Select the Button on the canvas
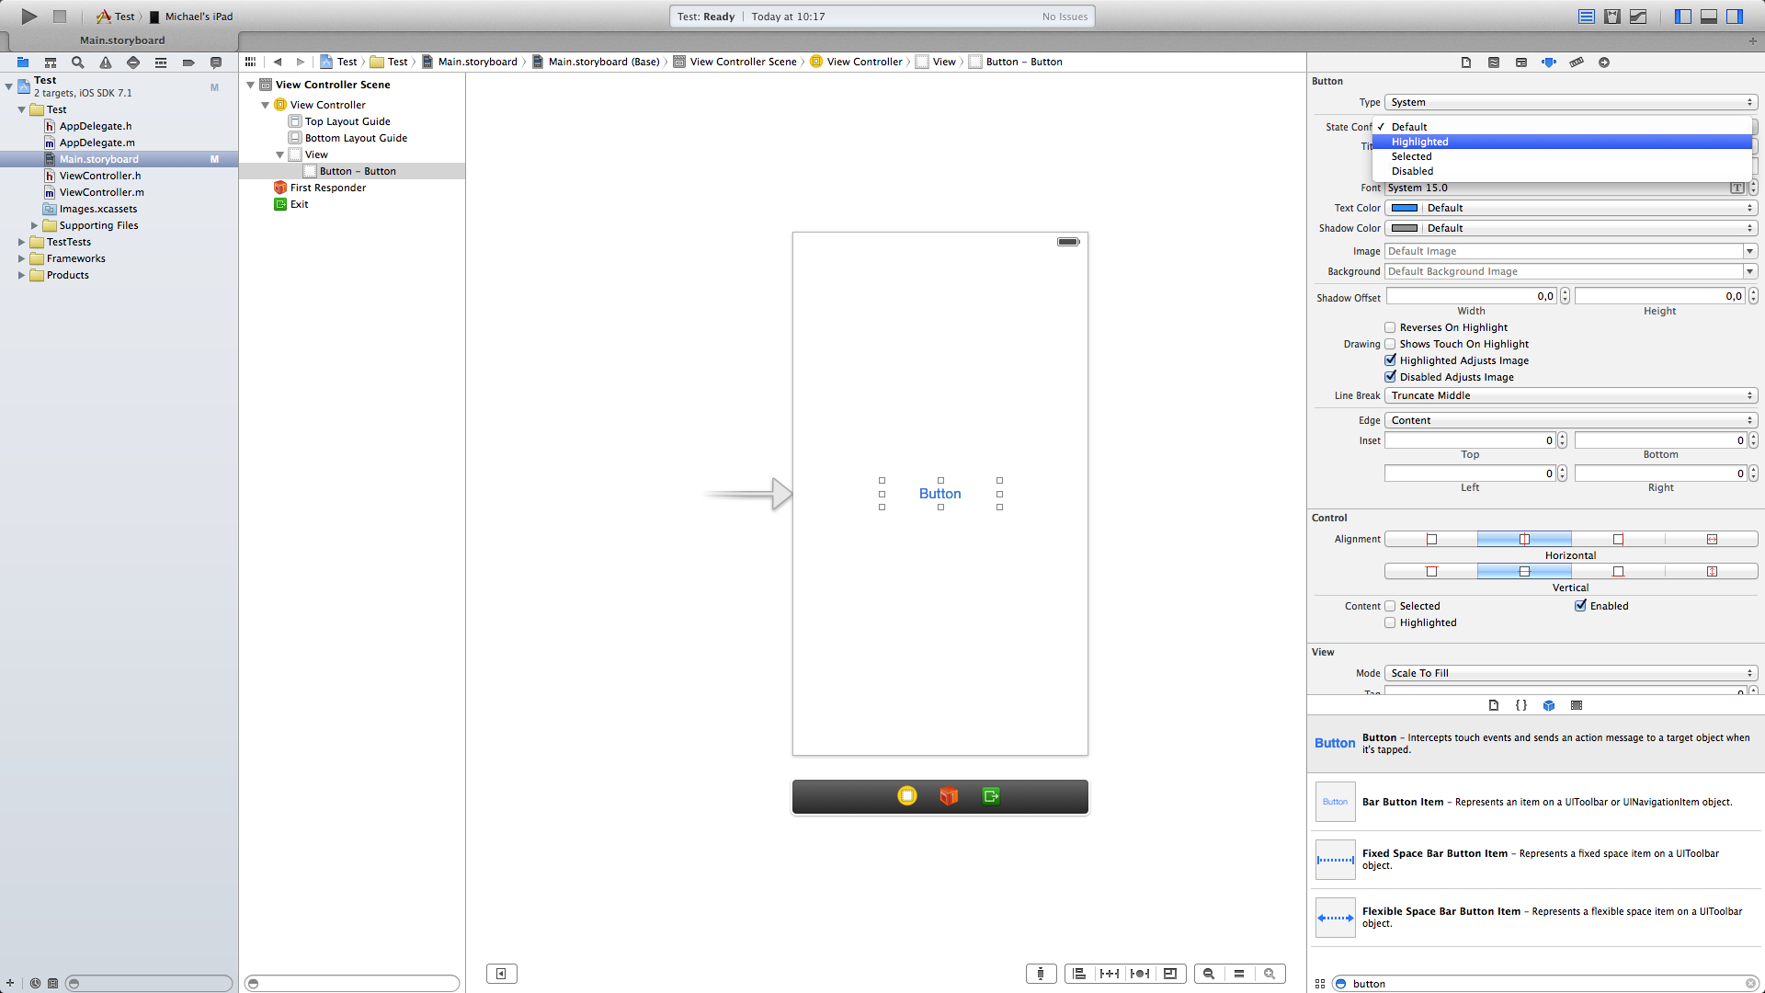 [x=939, y=494]
